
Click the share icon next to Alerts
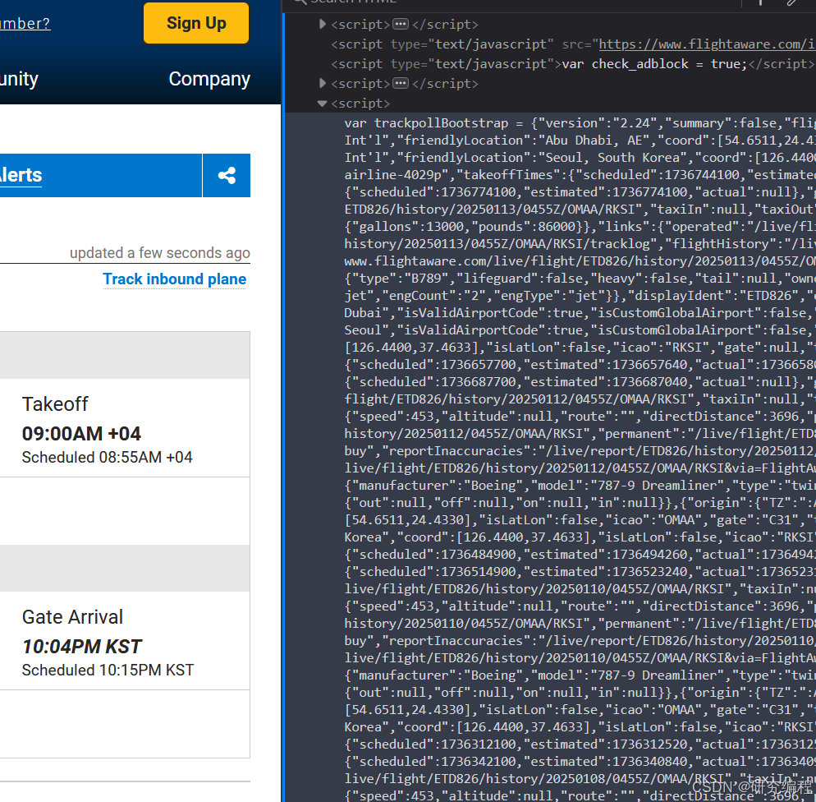[x=227, y=176]
